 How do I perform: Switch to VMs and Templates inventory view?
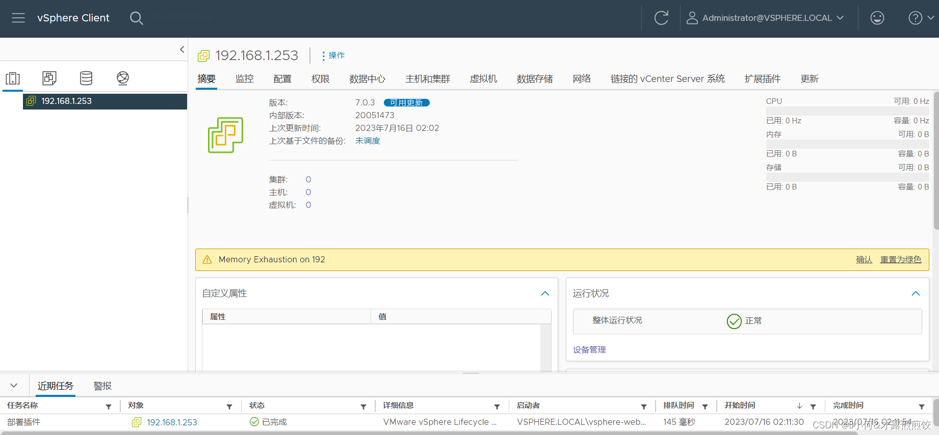(49, 78)
